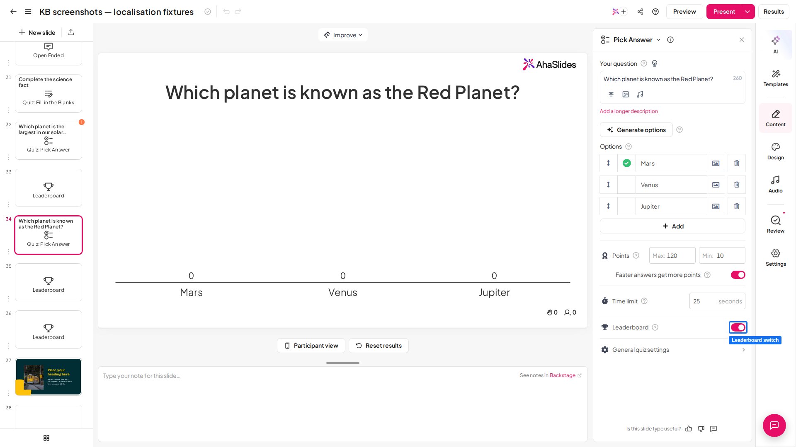Select slide 37 thumbnail with tram photo
Viewport: 796px width, 447px height.
click(x=49, y=377)
